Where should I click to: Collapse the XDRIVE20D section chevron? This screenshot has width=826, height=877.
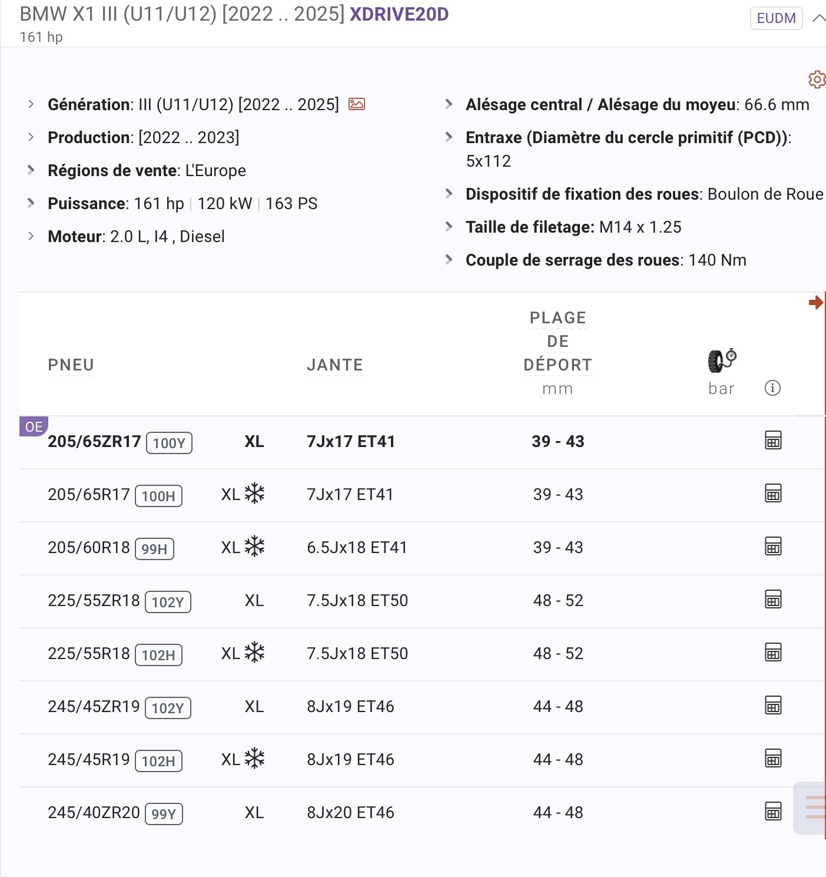click(x=818, y=18)
